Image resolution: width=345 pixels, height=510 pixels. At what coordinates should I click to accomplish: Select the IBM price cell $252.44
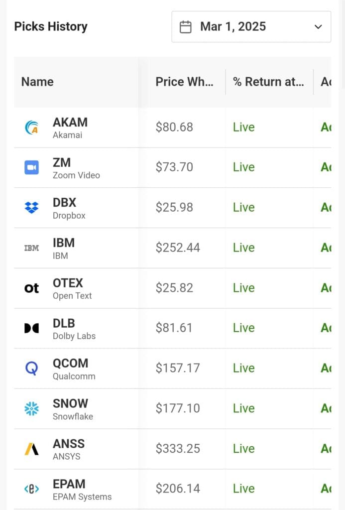point(178,248)
